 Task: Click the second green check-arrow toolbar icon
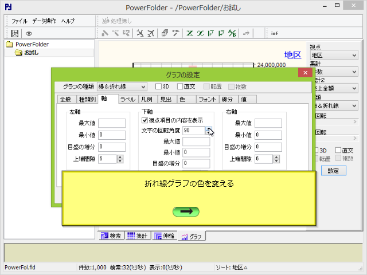point(221,33)
